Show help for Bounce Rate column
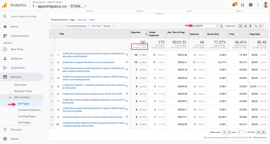Image resolution: width=270 pixels, height=144 pixels. click(x=221, y=34)
